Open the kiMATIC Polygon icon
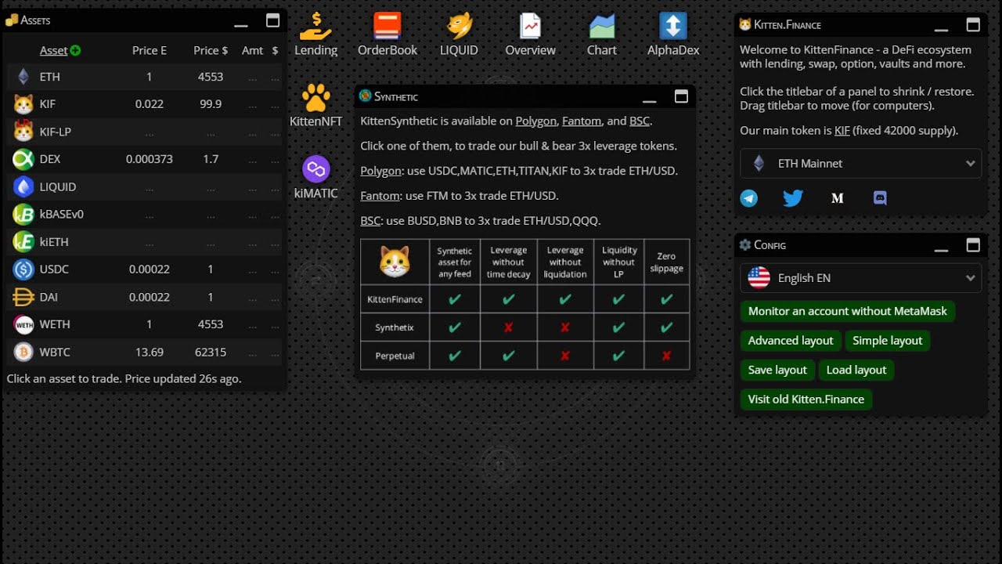The height and width of the screenshot is (564, 1002). coord(316,168)
